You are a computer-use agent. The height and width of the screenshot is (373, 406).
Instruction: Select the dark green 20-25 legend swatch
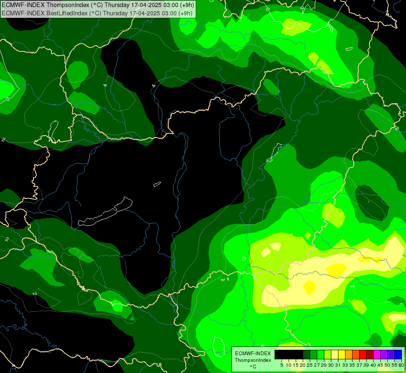pos(306,355)
